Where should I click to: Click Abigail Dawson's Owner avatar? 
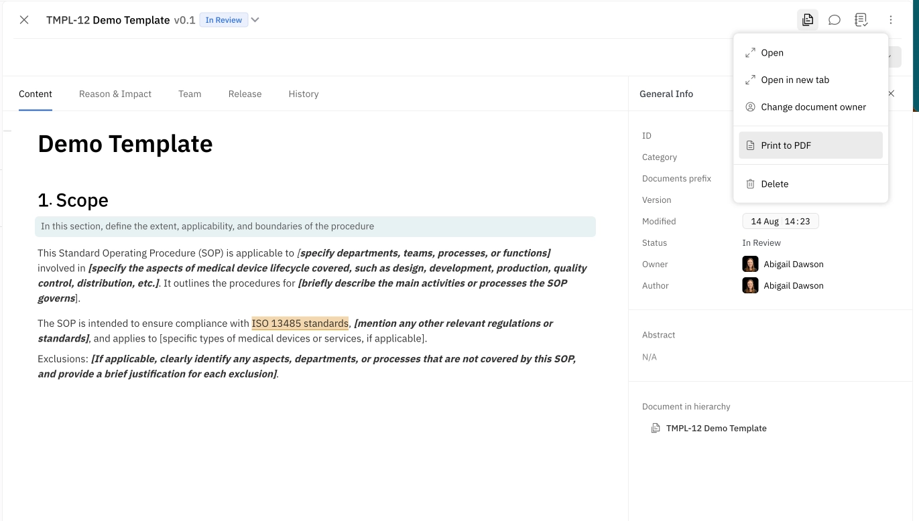pos(750,264)
